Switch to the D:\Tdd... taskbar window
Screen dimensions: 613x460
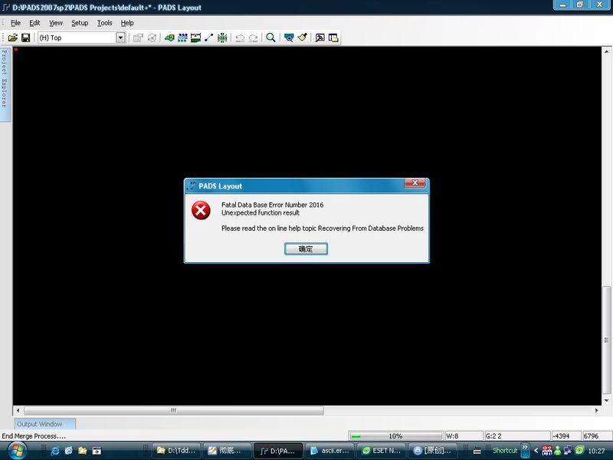pyautogui.click(x=176, y=451)
